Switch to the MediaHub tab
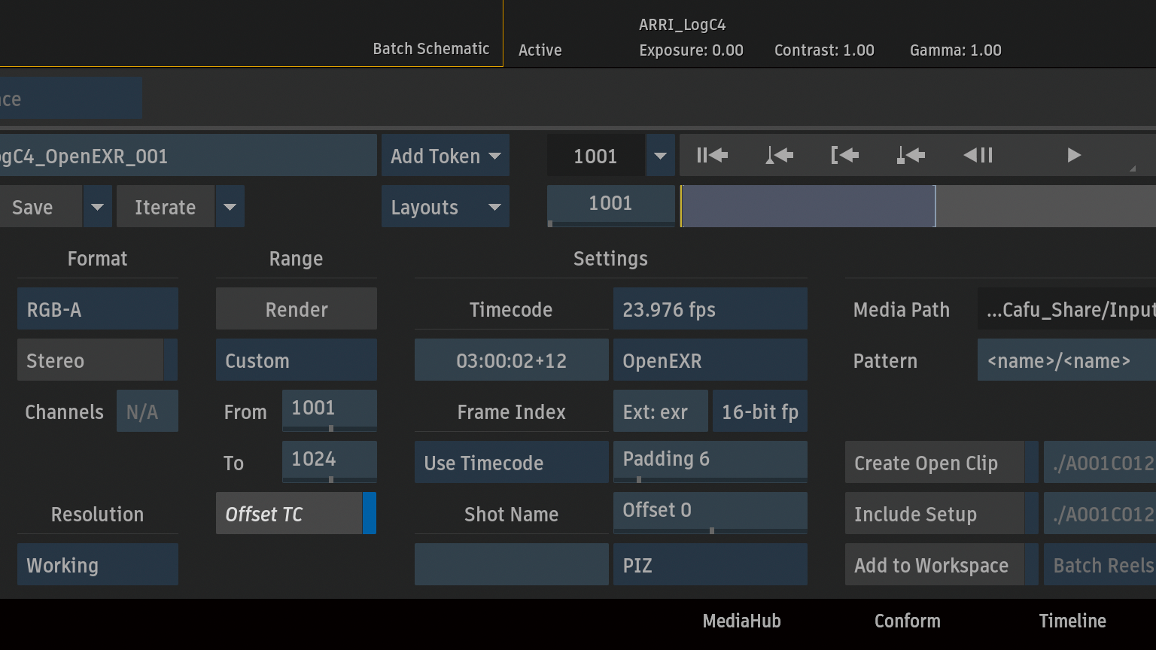This screenshot has width=1156, height=650. pyautogui.click(x=741, y=621)
